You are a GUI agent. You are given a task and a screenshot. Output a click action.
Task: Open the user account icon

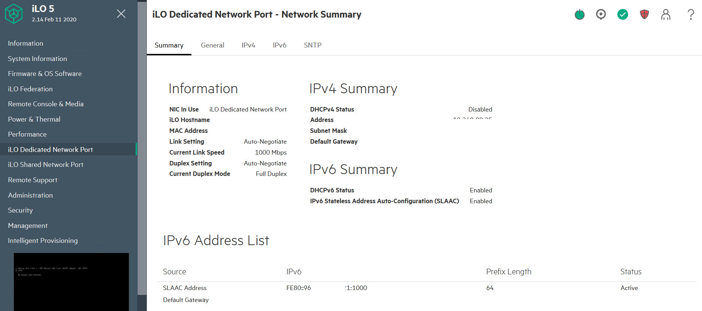click(666, 15)
